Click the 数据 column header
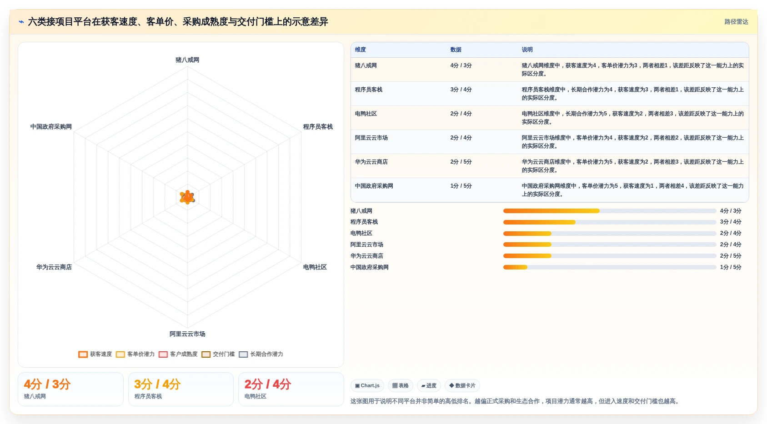 [x=456, y=50]
